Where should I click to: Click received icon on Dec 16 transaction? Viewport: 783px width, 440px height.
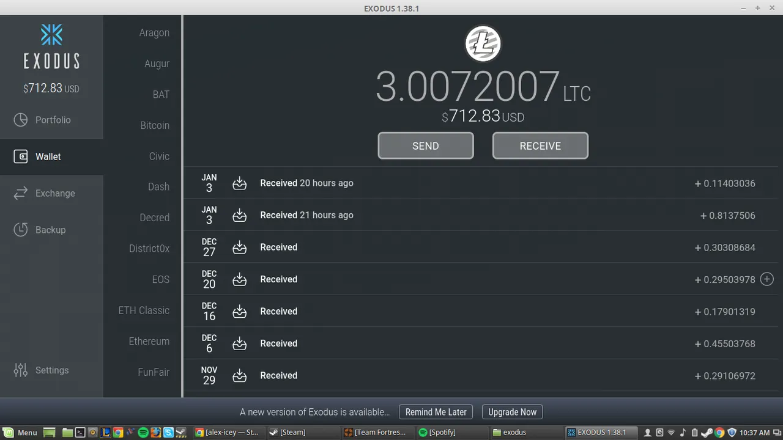click(240, 312)
